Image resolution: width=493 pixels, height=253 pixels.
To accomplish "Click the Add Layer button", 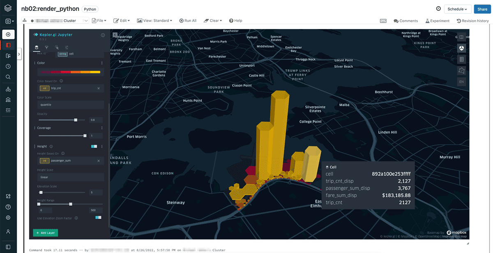I will click(x=46, y=233).
